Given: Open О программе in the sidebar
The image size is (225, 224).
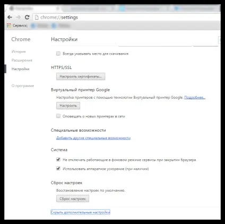Looking at the screenshot, I should pyautogui.click(x=23, y=85).
